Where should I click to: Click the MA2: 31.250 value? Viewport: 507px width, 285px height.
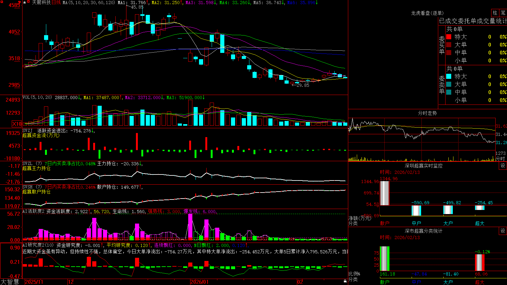166,3
